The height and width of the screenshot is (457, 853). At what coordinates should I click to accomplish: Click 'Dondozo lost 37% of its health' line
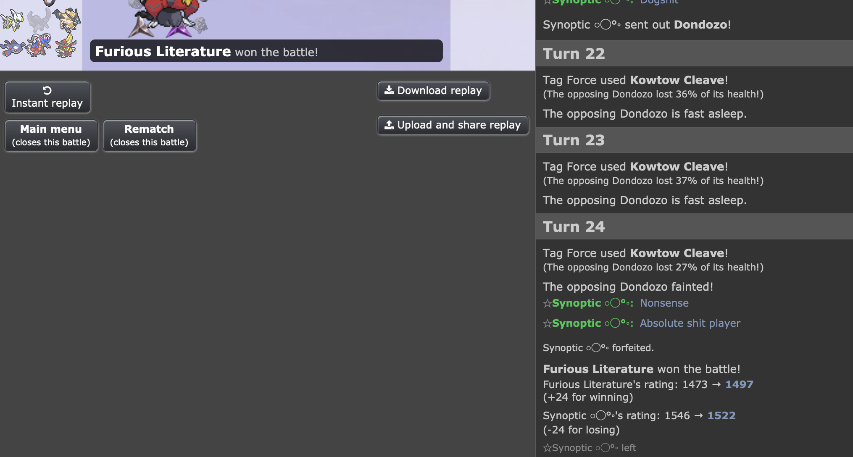coord(653,181)
